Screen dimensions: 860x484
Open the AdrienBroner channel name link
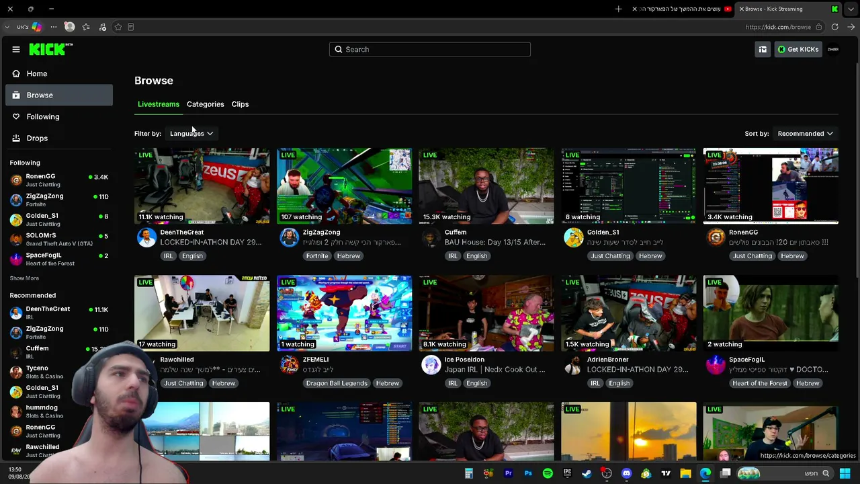(x=607, y=360)
